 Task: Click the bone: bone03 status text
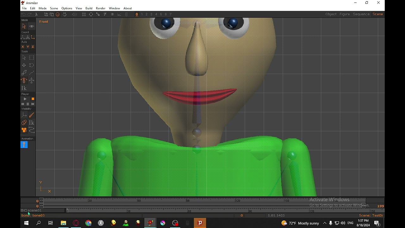pyautogui.click(x=33, y=215)
